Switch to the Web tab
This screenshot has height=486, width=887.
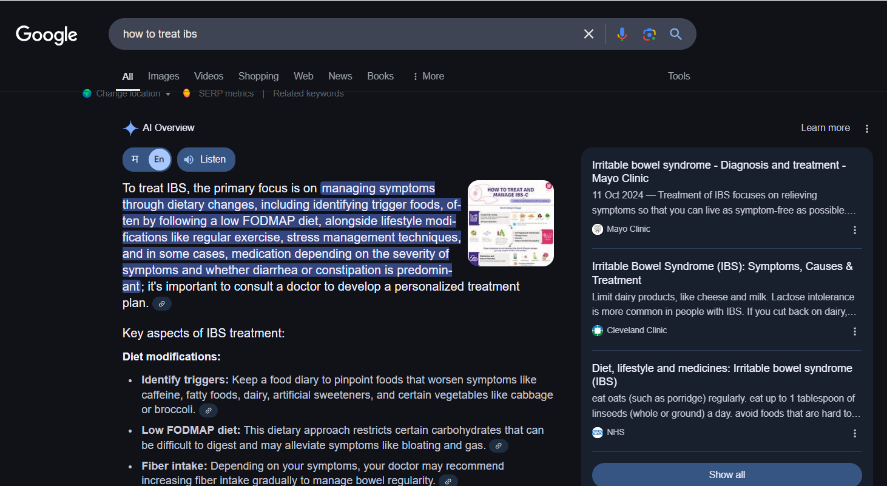(303, 76)
